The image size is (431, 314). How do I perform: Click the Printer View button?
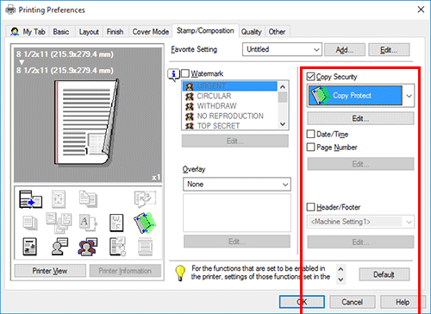point(50,271)
